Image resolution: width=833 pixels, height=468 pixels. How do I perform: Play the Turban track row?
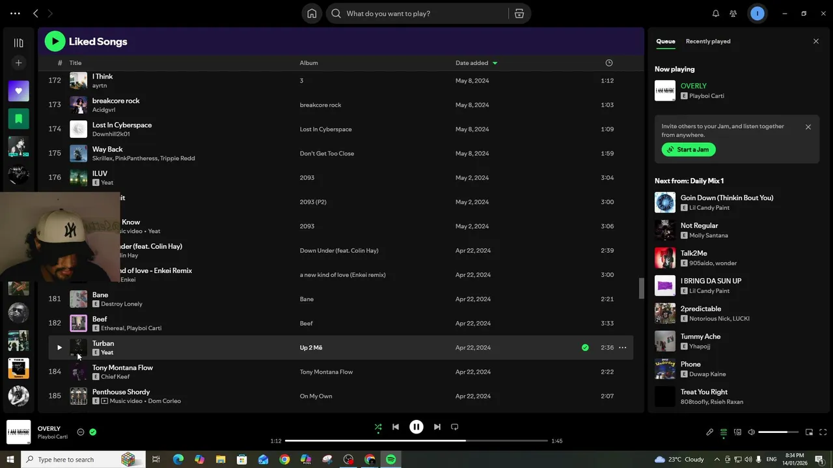(59, 348)
